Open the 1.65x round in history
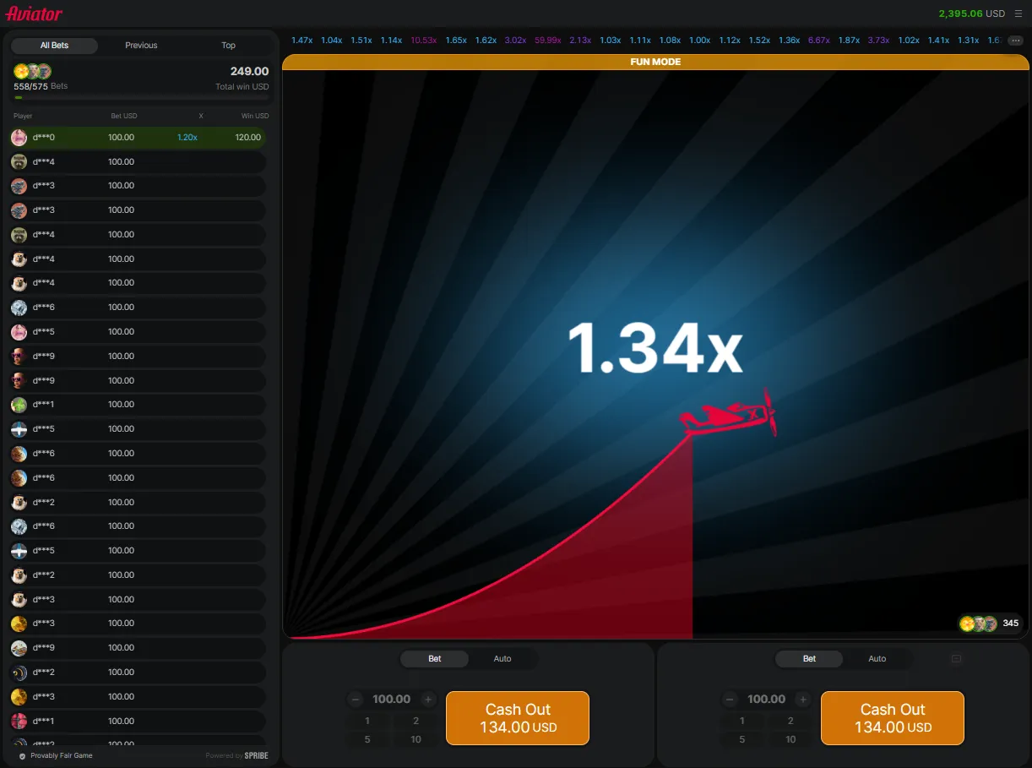The image size is (1032, 768). [456, 41]
